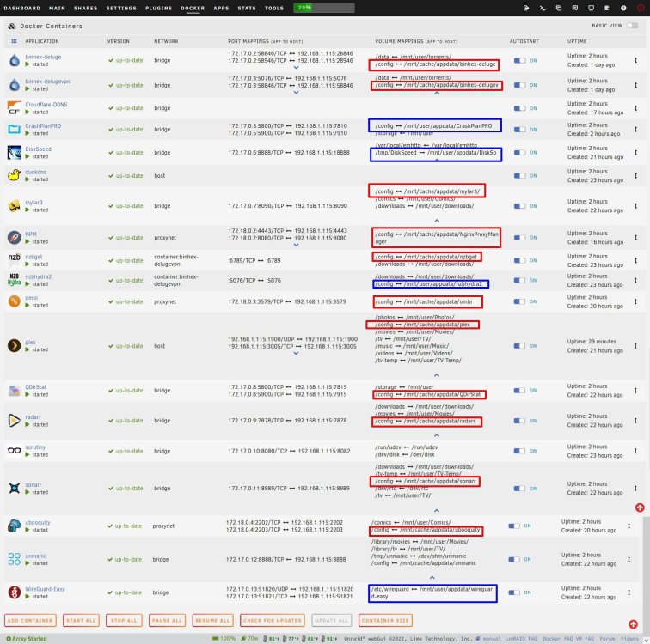Switch to the Apps tab
Image resolution: width=650 pixels, height=644 pixels.
click(x=221, y=8)
